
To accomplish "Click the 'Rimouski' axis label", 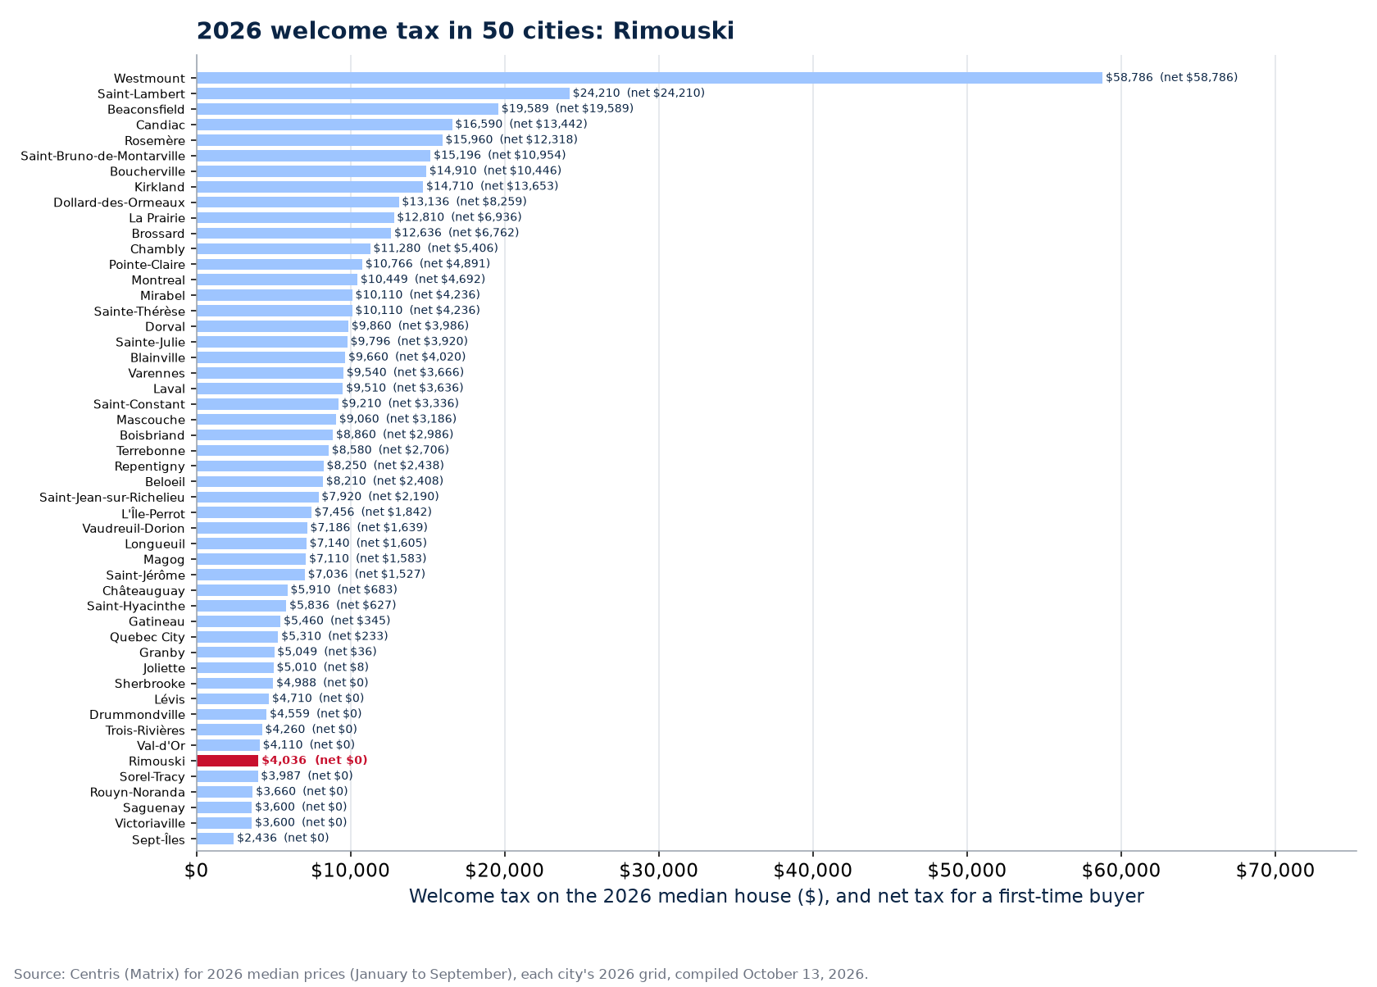I will 157,762.
